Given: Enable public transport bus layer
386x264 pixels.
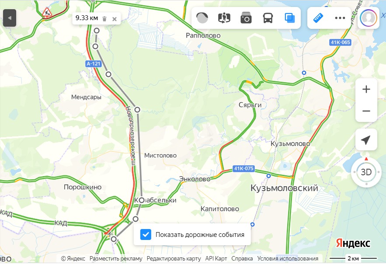Looking at the screenshot, I should coord(268,18).
